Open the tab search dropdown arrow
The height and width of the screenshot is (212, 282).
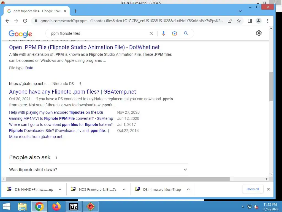[240, 11]
